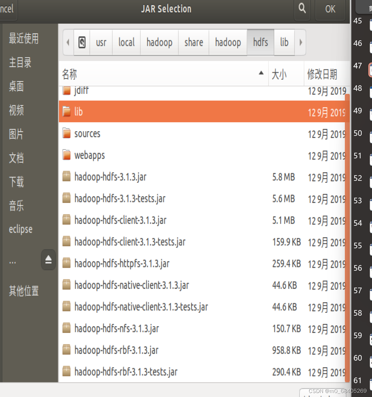Viewport: 372px width, 397px height.
Task: Click the 159.9 KB size cell
Action: (287, 242)
